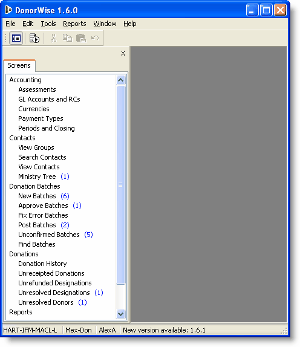This screenshot has height=347, width=300.
Task: Open Post Batches (2)
Action: click(44, 225)
